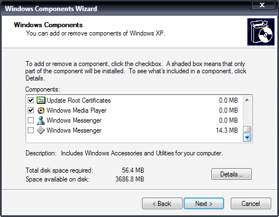Viewport: 279px width, 217px height.
Task: Uncheck the Windows Media Player checkbox
Action: click(x=31, y=110)
